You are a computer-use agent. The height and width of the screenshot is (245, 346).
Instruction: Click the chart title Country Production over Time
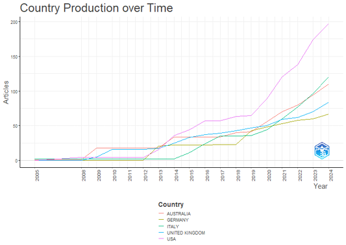[97, 8]
